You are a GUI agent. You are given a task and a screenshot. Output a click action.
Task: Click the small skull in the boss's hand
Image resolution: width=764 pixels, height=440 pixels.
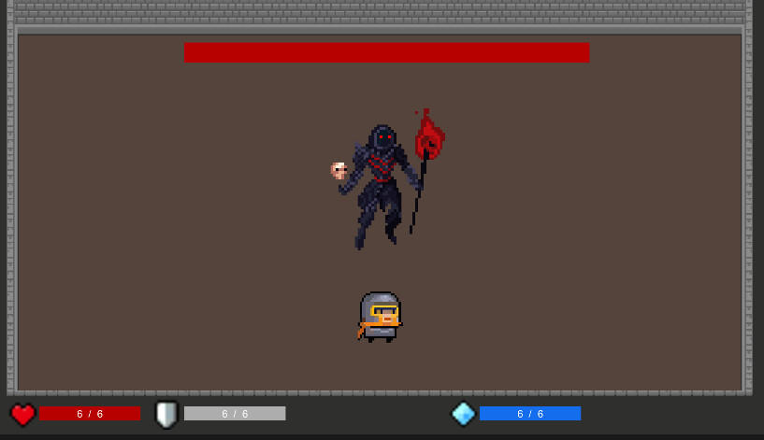339,170
